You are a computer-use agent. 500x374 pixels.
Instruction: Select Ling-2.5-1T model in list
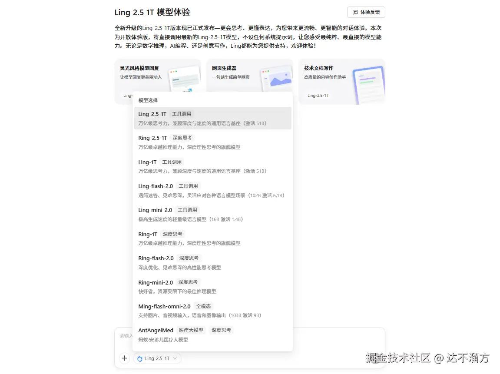(213, 118)
